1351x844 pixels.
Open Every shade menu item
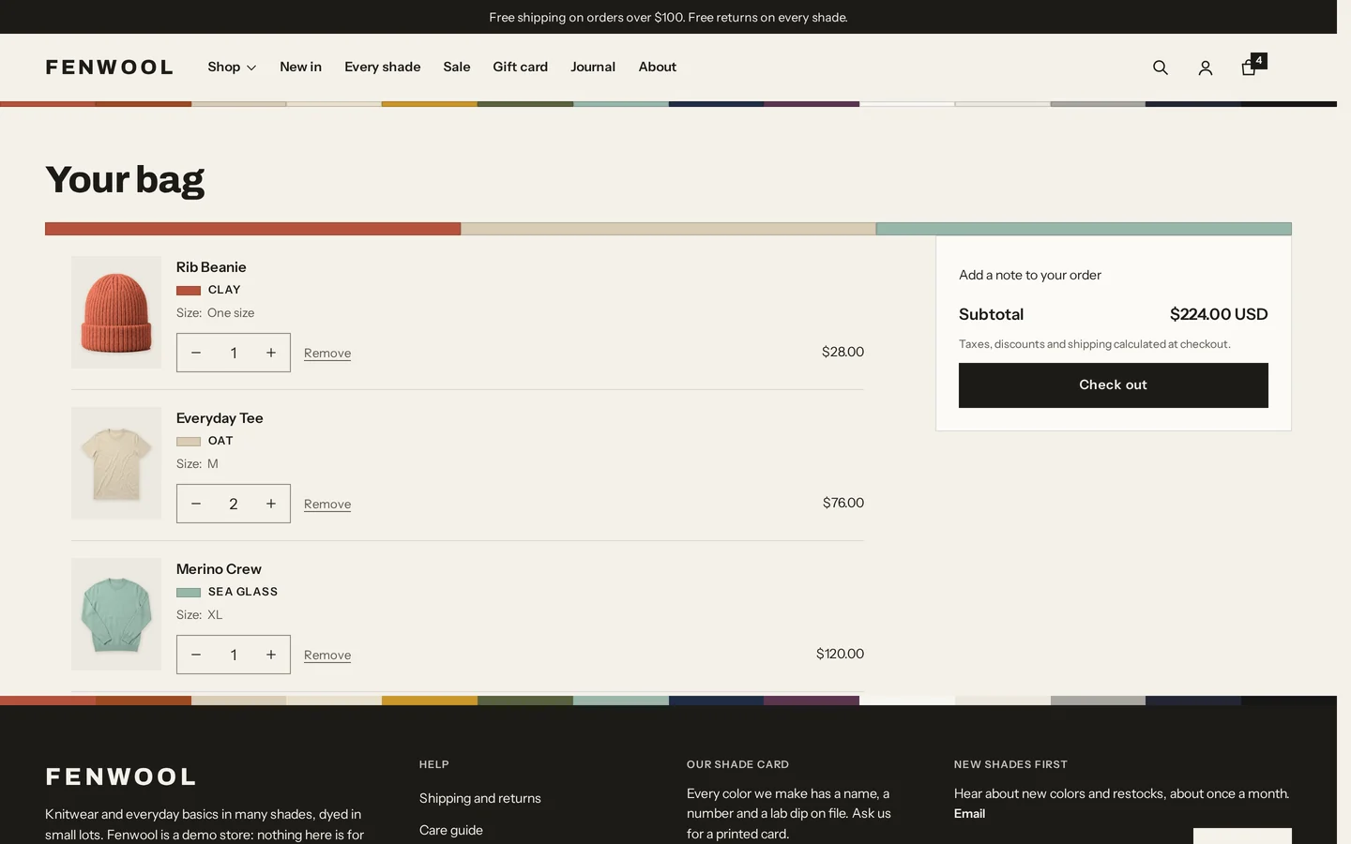[382, 67]
